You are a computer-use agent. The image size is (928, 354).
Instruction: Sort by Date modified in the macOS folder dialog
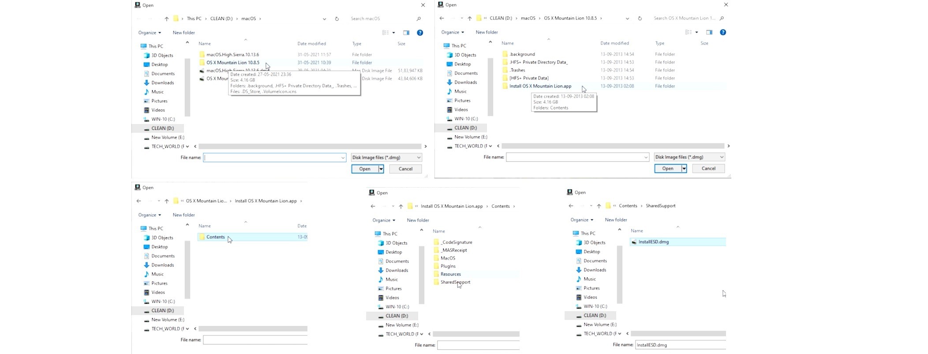(311, 44)
